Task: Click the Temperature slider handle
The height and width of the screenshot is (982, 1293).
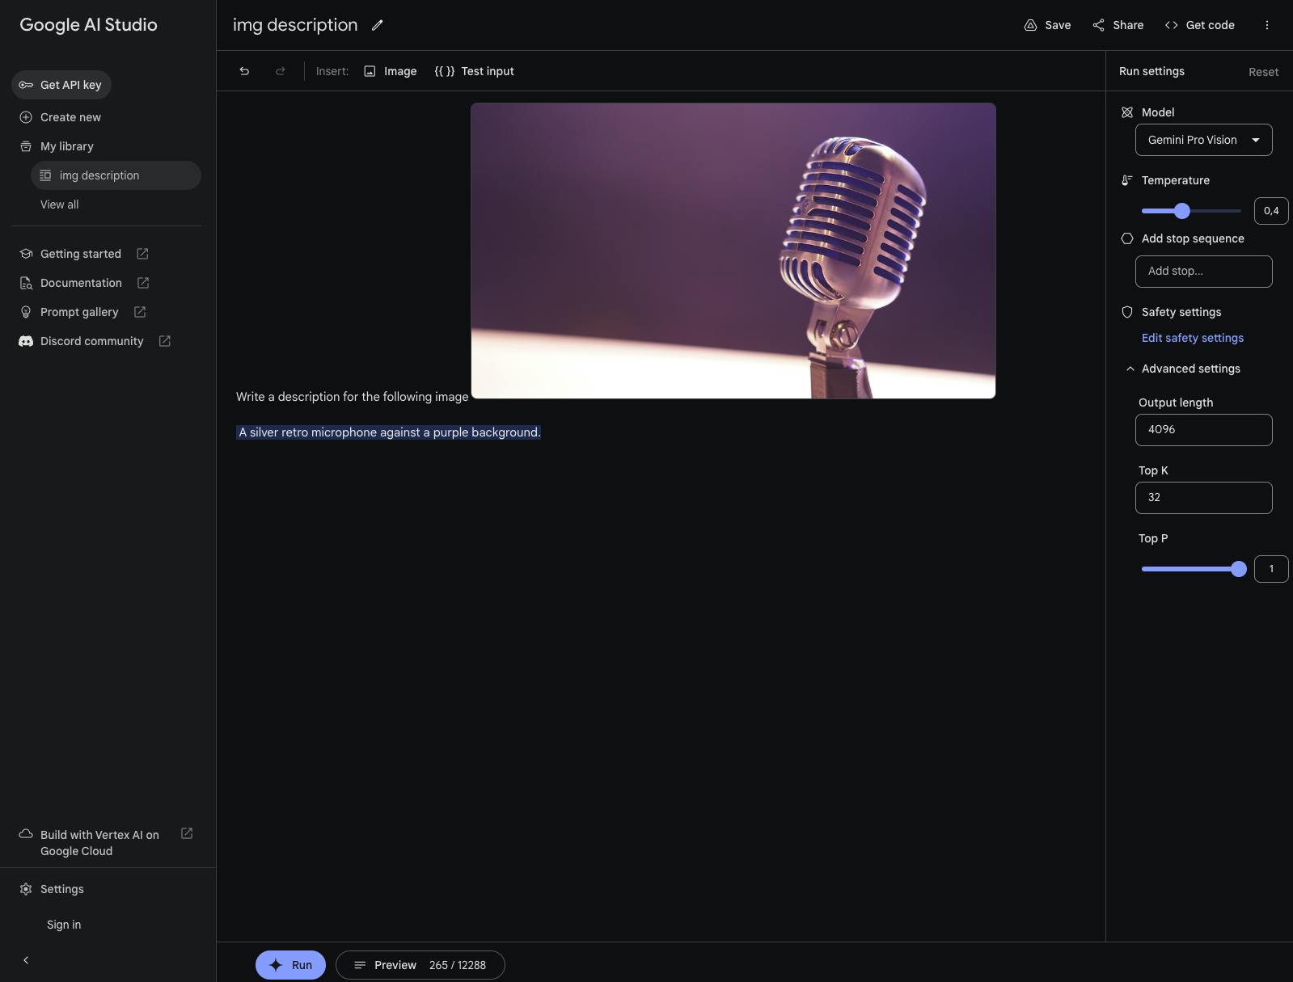Action: point(1182,211)
